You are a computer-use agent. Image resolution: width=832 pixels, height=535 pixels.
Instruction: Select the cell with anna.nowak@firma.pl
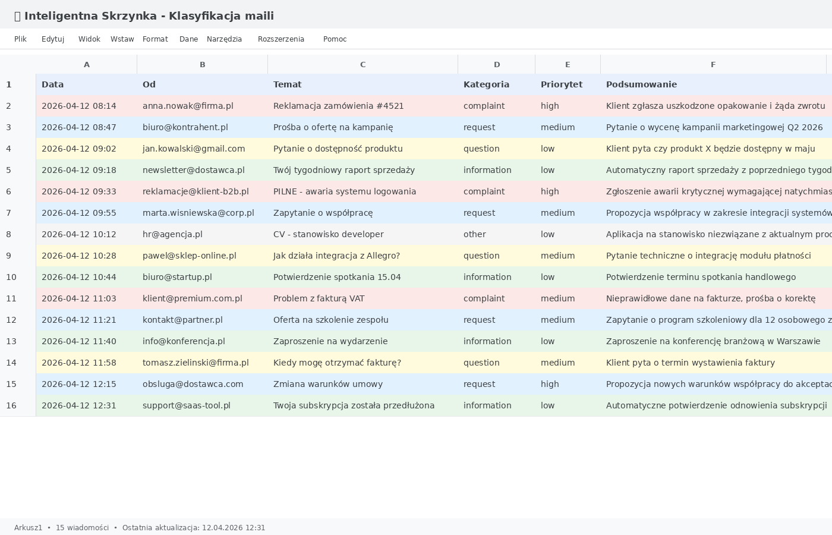pyautogui.click(x=187, y=106)
